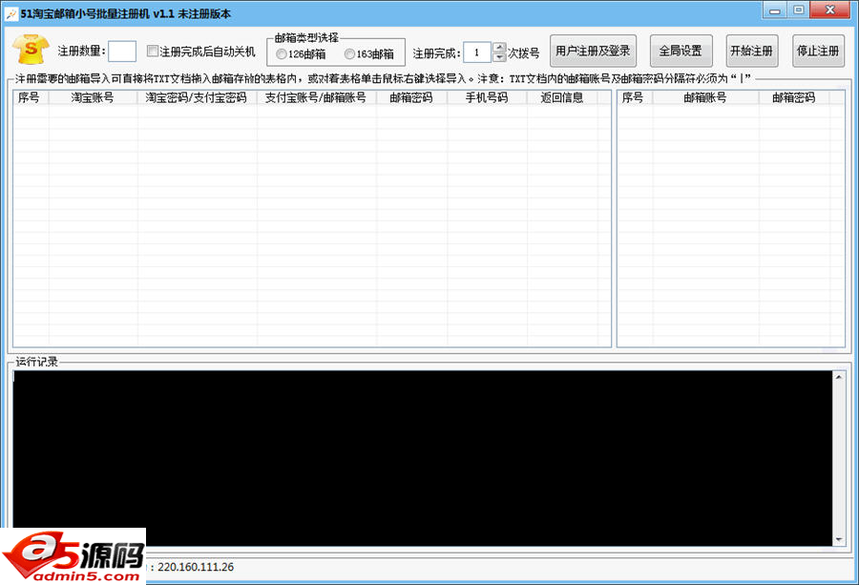Maximize the registration tool window
Image resolution: width=859 pixels, height=585 pixels.
[799, 10]
